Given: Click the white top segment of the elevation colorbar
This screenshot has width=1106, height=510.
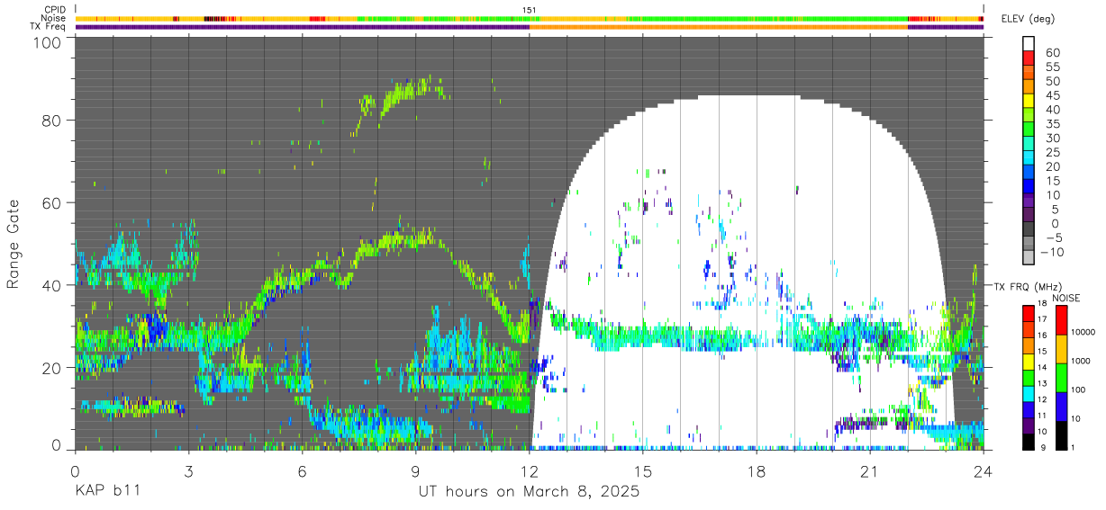Looking at the screenshot, I should click(x=1029, y=44).
